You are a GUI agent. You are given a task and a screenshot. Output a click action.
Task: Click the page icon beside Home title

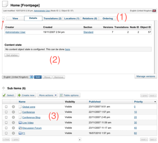click(5, 4)
